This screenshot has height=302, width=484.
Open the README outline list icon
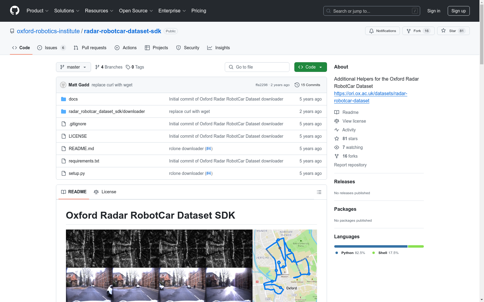(x=319, y=192)
